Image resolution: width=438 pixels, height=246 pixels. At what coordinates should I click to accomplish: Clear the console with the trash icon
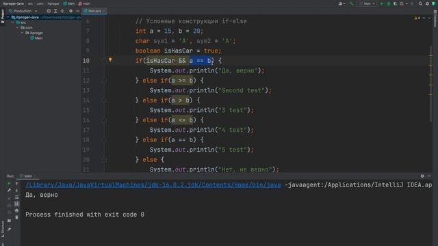click(16, 217)
